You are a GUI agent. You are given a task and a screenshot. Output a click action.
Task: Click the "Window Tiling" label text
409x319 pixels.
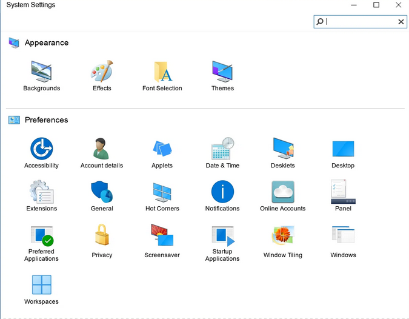[x=283, y=255]
